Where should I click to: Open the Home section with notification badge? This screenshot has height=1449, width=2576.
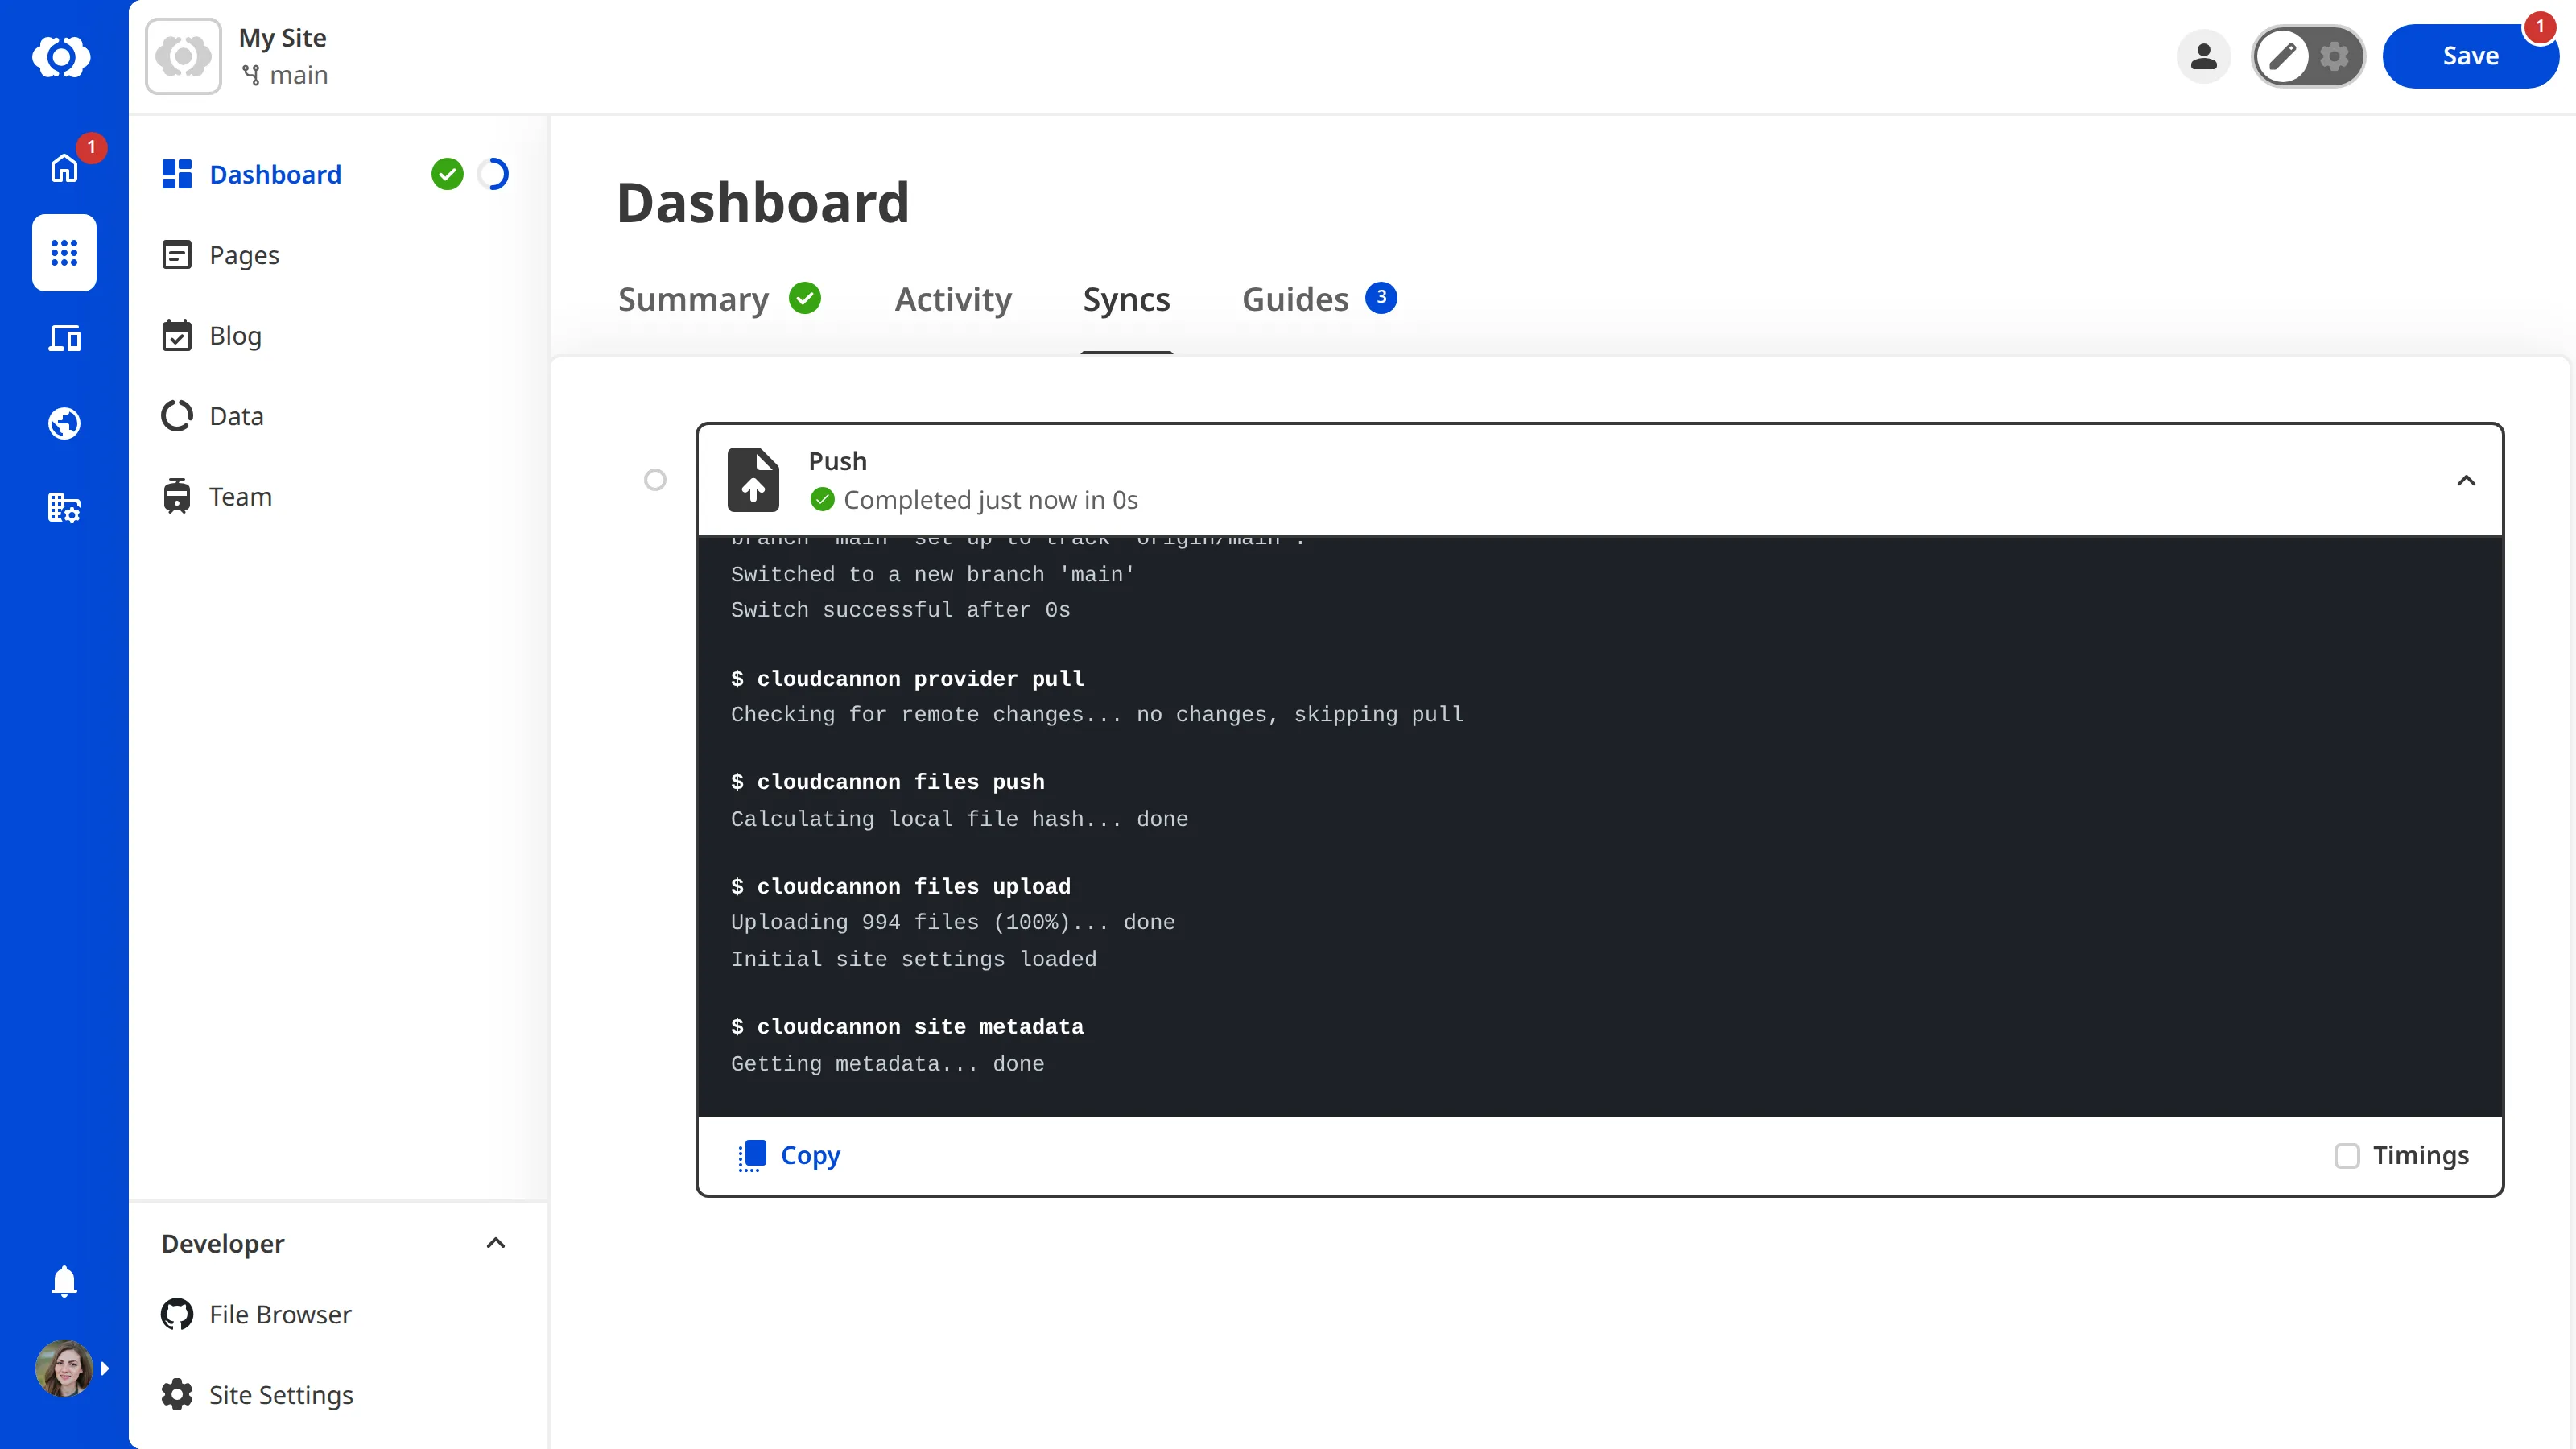pyautogui.click(x=64, y=168)
